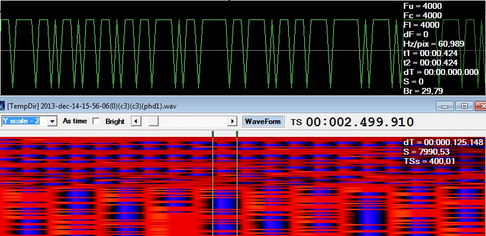Close the phd1.wav analysis window
486x236 pixels.
(481, 106)
